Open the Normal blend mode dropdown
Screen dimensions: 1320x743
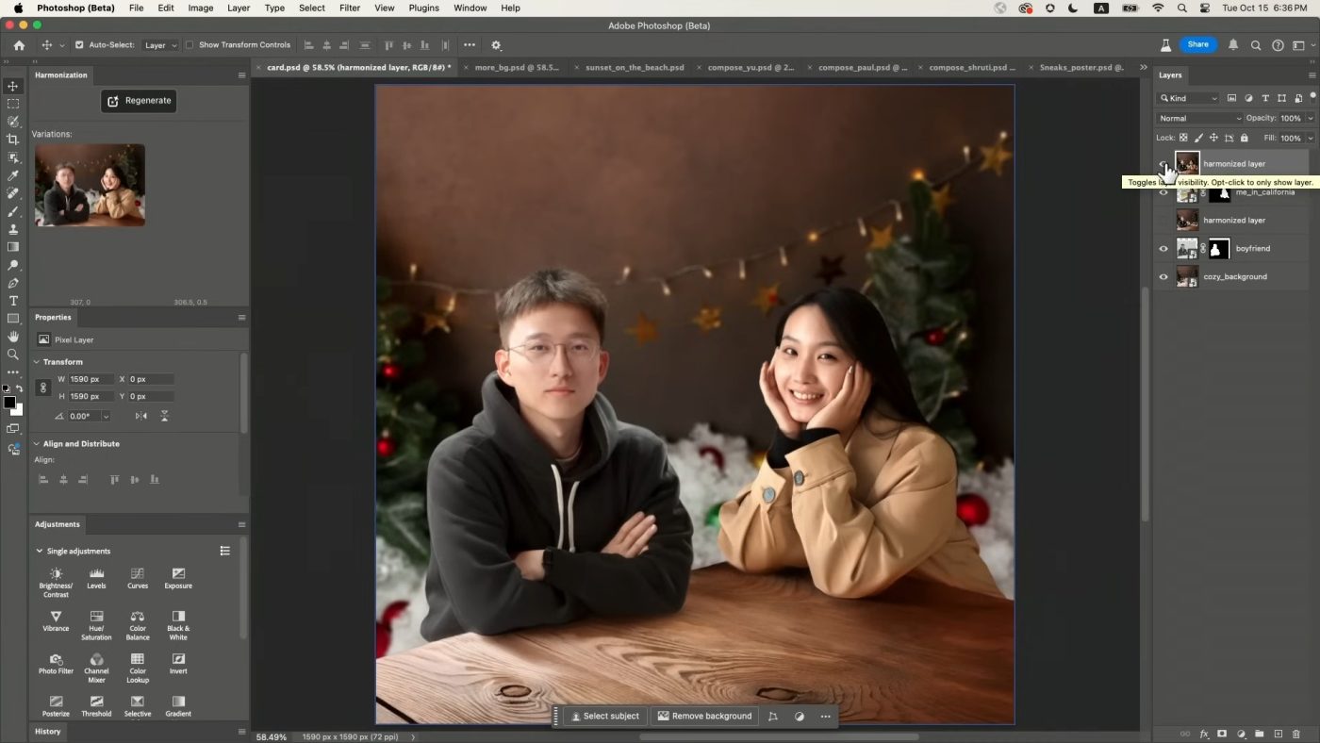[1199, 118]
